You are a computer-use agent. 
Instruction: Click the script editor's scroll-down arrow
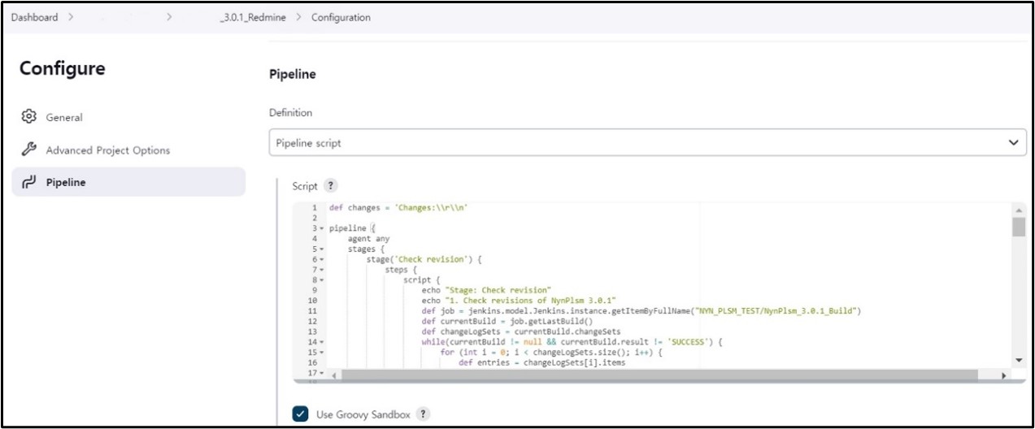point(1019,360)
